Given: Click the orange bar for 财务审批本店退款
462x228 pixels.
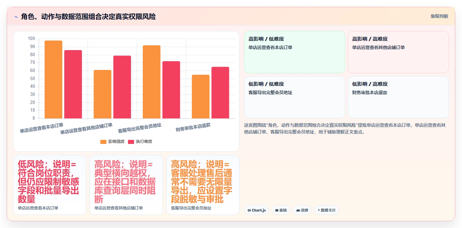Looking at the screenshot, I should (x=200, y=97).
